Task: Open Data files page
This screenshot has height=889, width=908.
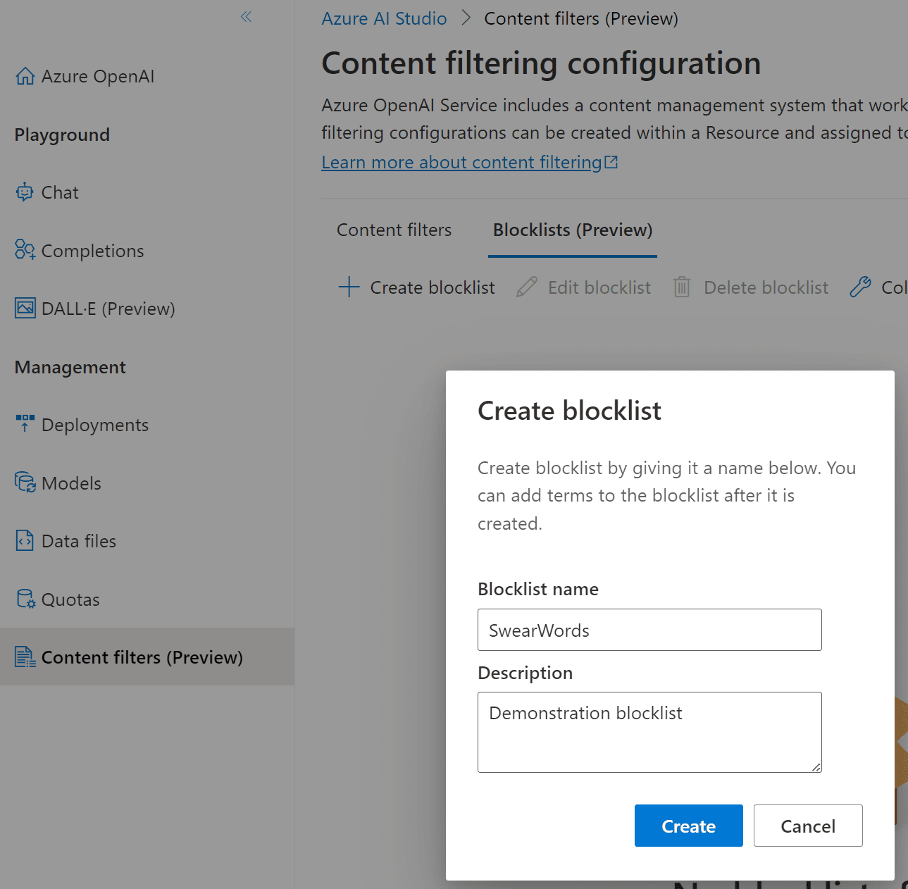Action: click(66, 541)
